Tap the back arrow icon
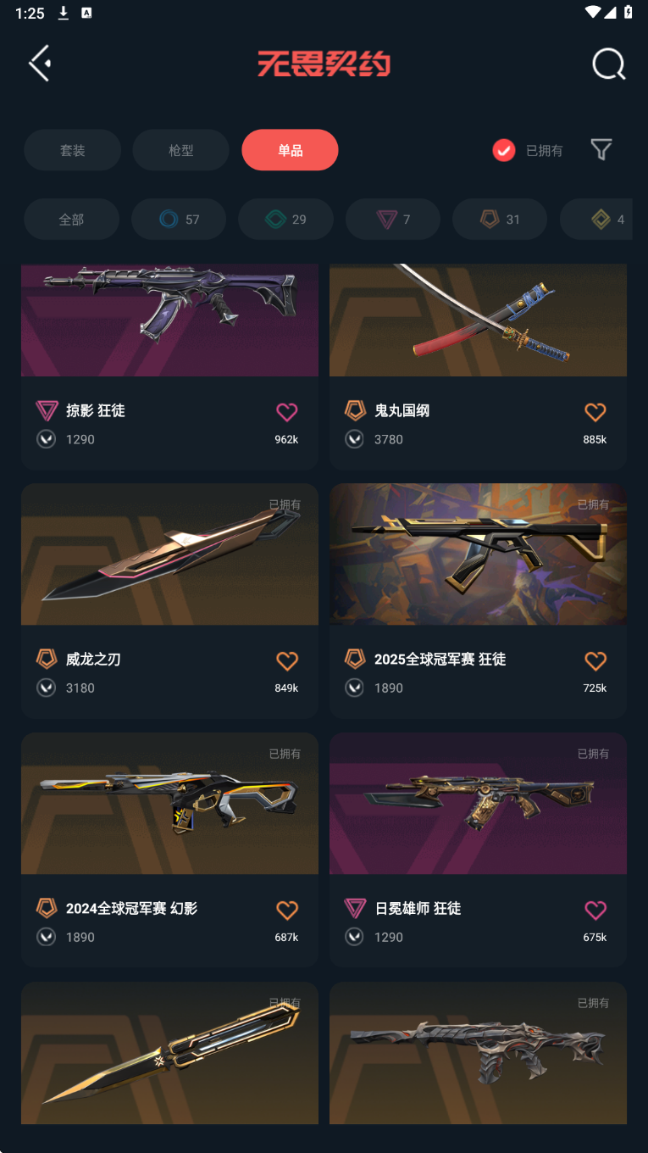This screenshot has width=648, height=1153. coord(40,64)
